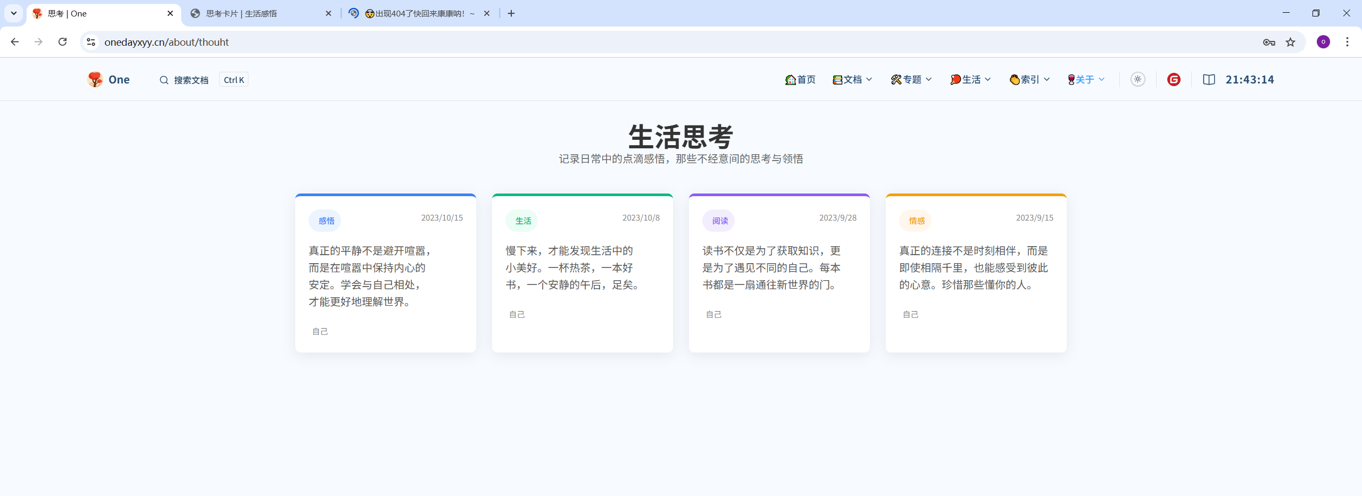The image size is (1362, 496).
Task: Bookmark this page with star
Action: tap(1291, 42)
